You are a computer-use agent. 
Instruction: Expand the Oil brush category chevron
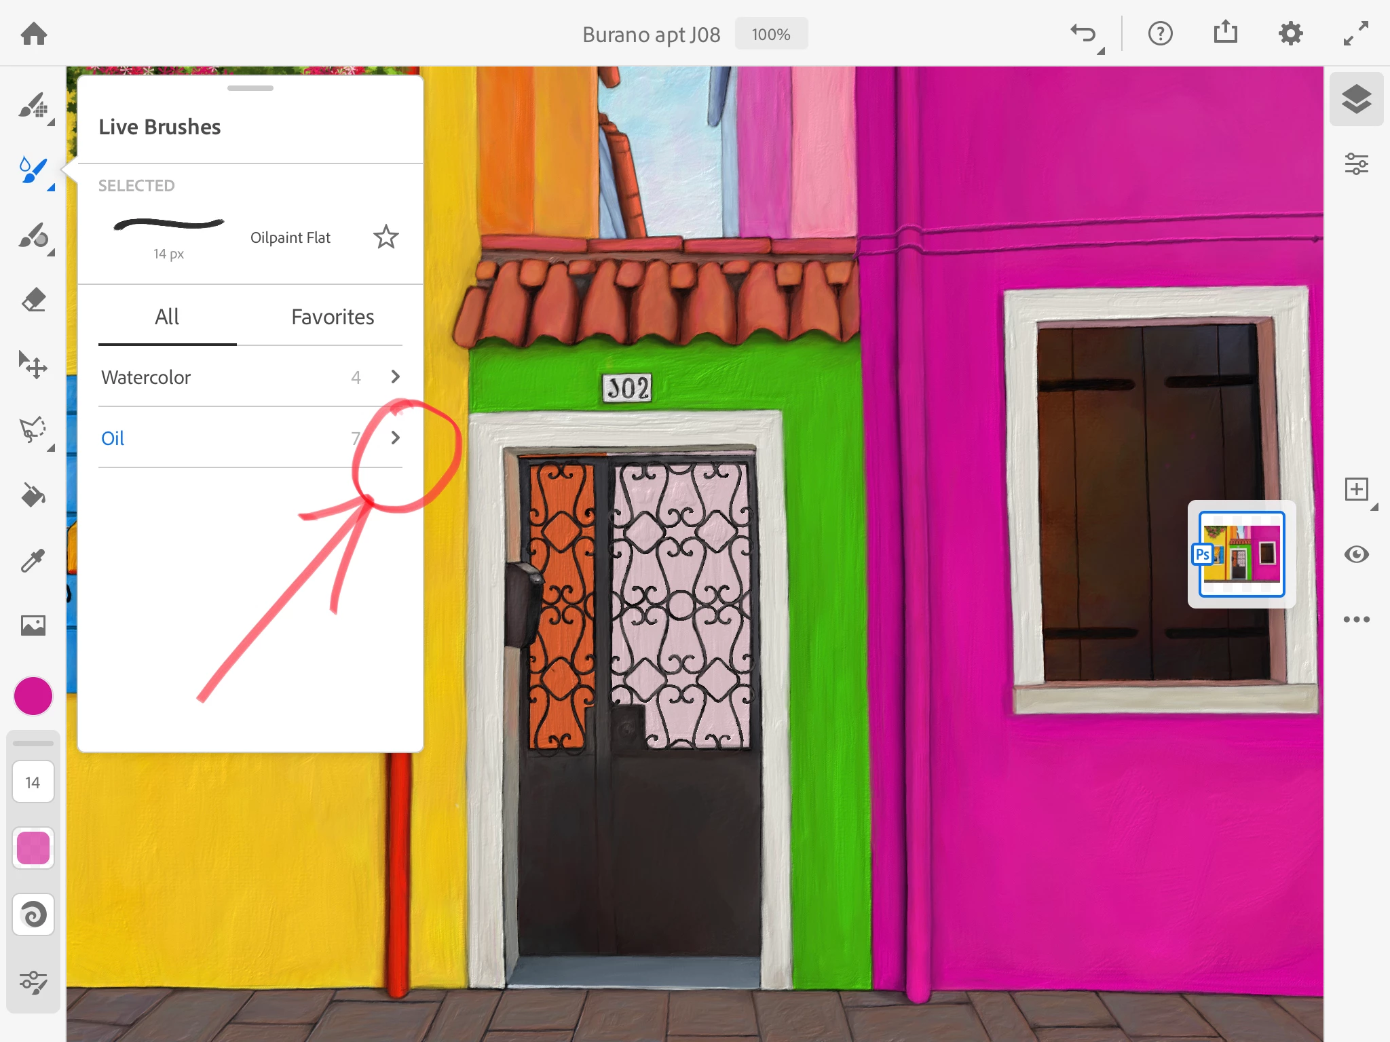click(x=395, y=438)
